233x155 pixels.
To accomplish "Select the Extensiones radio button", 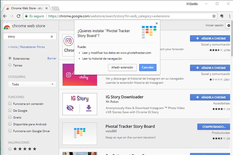I will coord(10,58).
